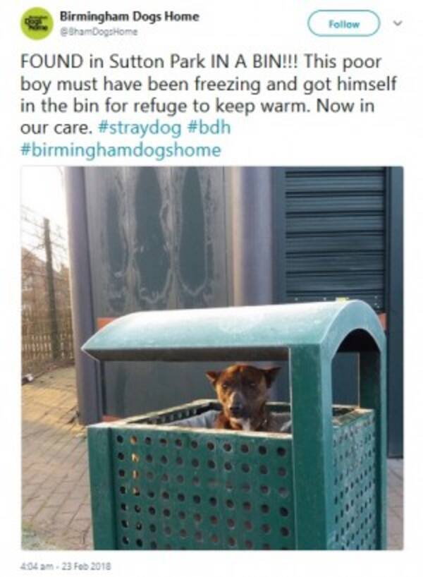Open the @BhamDogsHome handle link
Viewport: 423px width, 577px height.
[99, 32]
